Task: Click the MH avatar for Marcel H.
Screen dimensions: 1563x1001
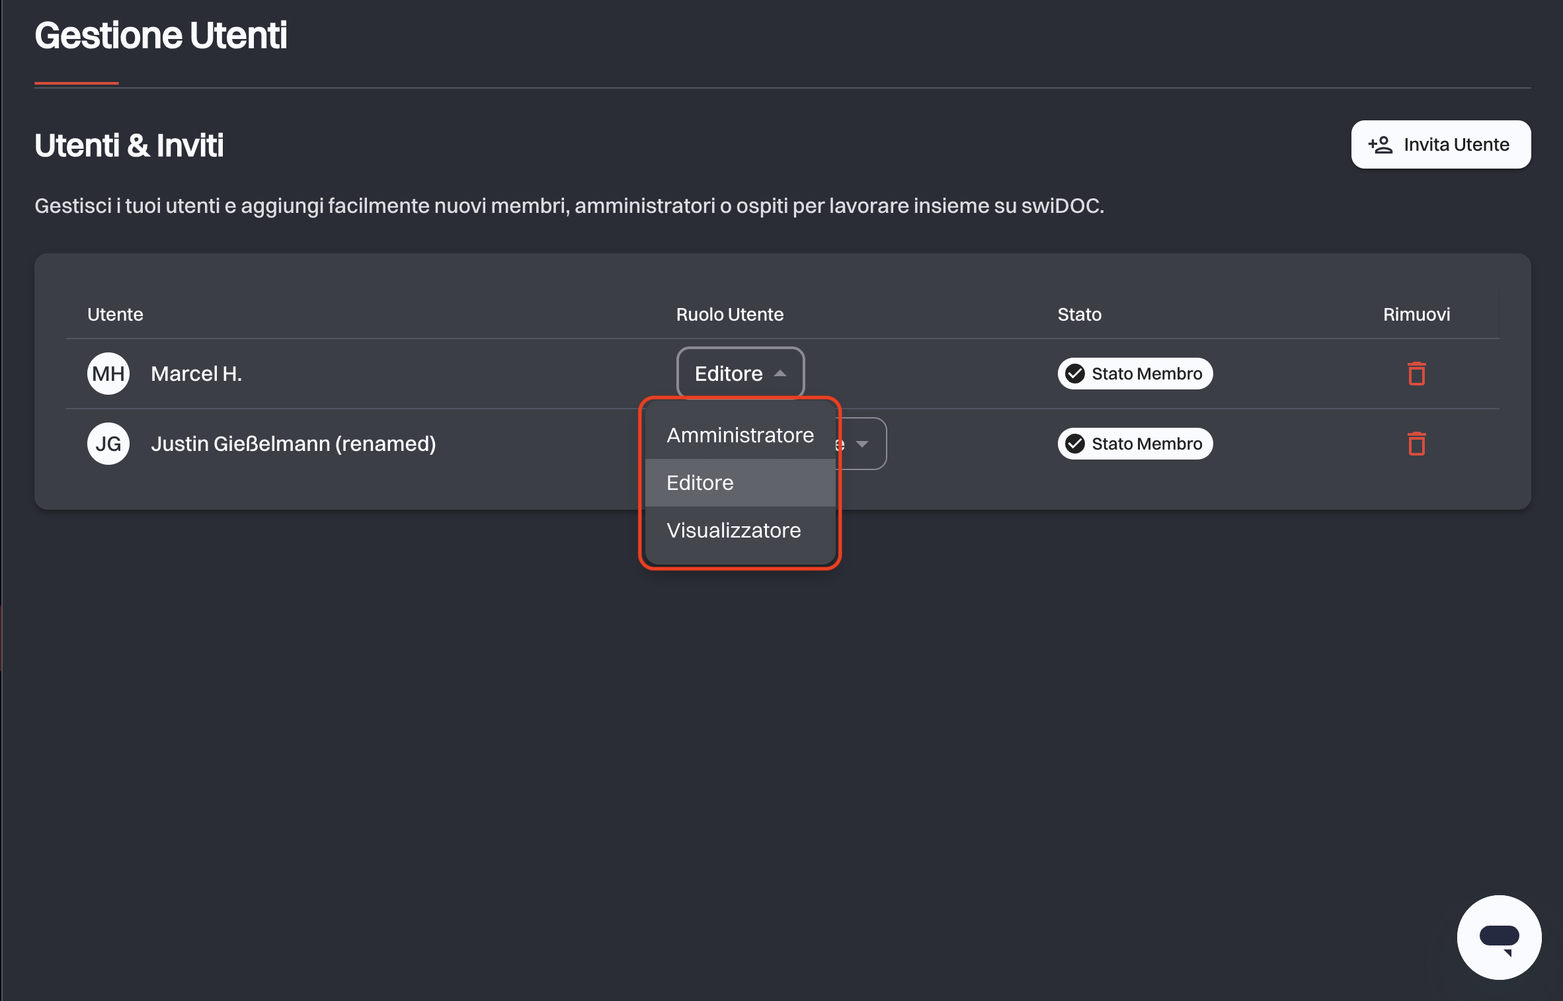Action: coord(108,374)
